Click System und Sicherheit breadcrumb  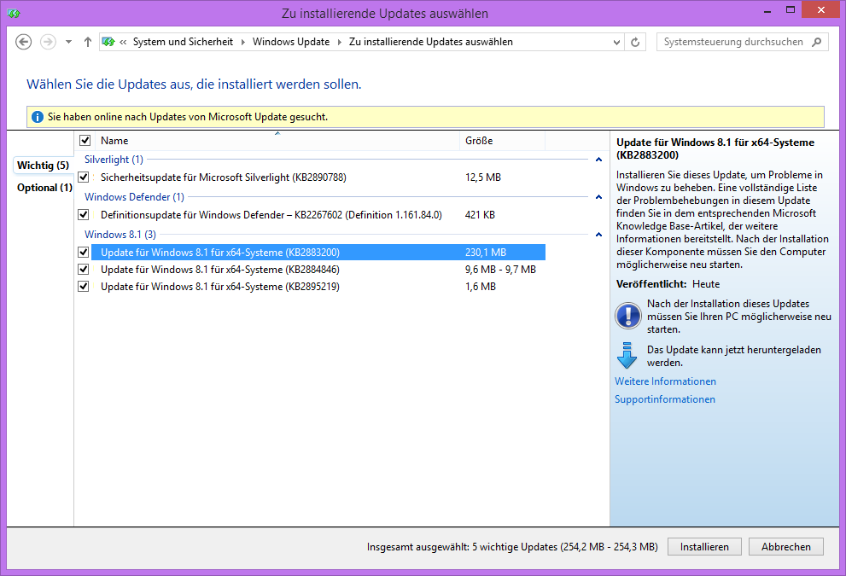click(183, 42)
